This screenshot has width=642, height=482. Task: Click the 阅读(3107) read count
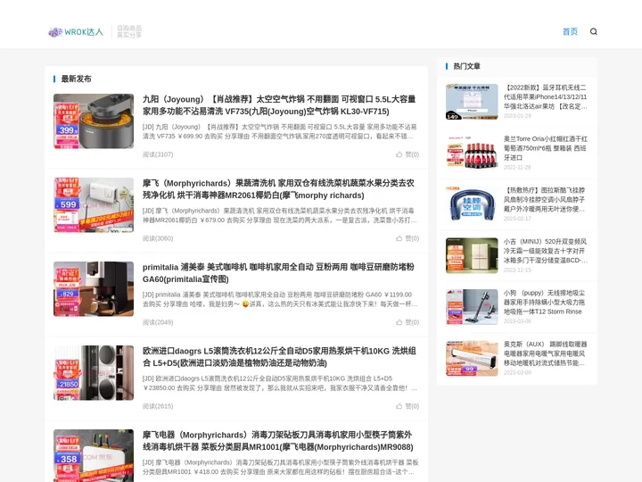[158, 154]
